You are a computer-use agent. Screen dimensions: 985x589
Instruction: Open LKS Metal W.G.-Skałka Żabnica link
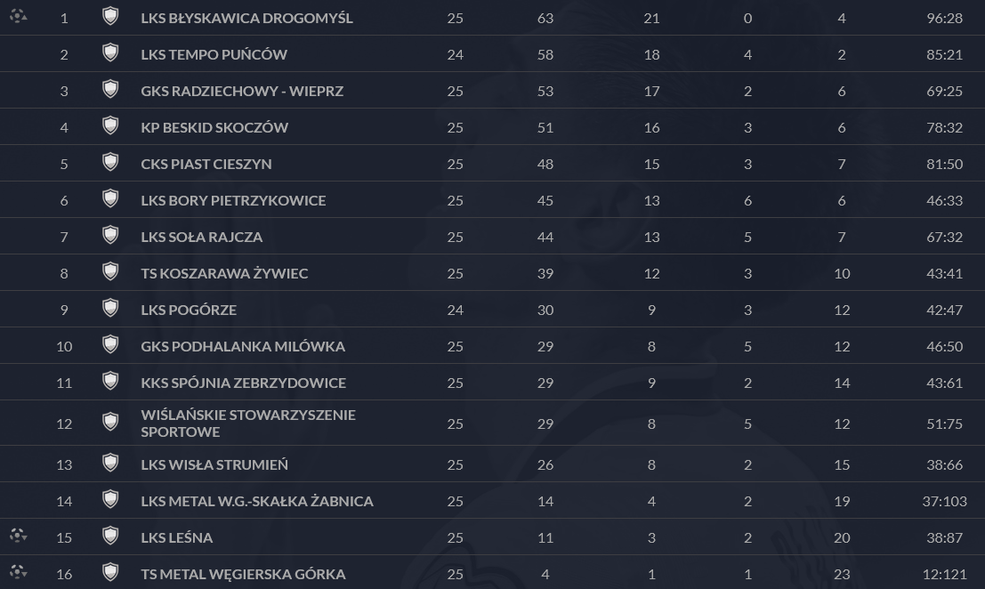coord(257,501)
